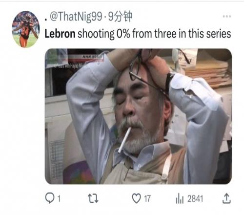Share the tweet via upload arrow icon
244x215 pixels.
coord(226,198)
